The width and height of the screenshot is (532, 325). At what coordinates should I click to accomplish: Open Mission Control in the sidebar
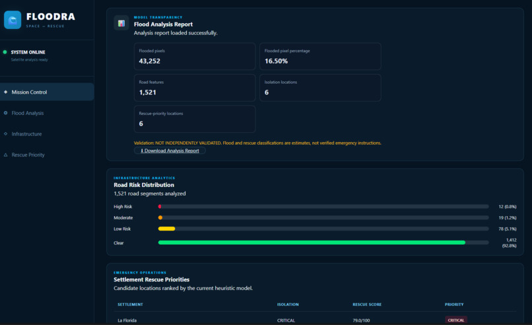click(47, 92)
